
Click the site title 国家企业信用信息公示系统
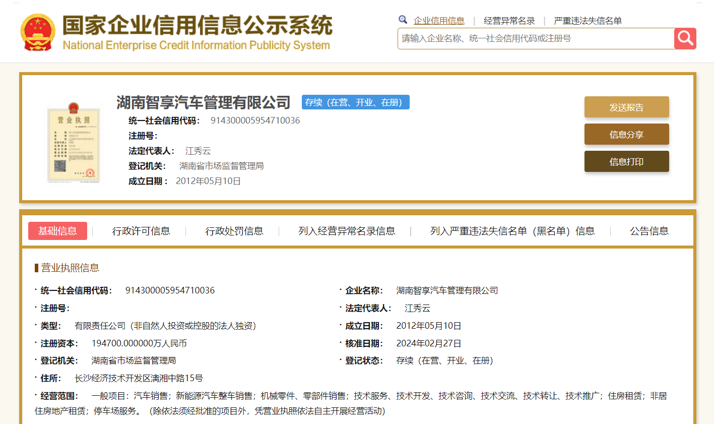[198, 25]
